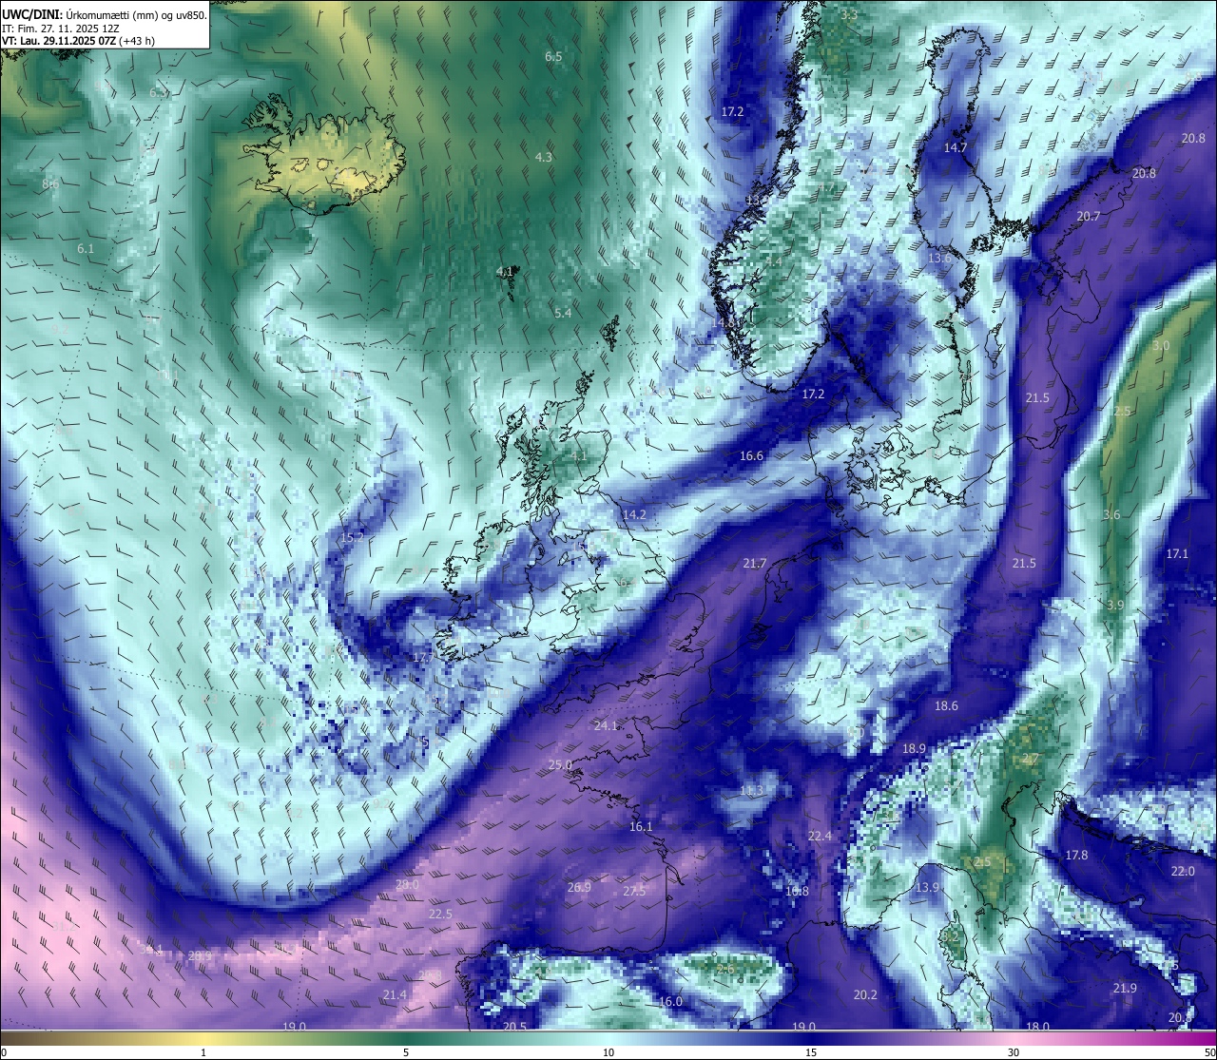Click the 20.2 value label
Image resolution: width=1217 pixels, height=1060 pixels.
coord(865,995)
